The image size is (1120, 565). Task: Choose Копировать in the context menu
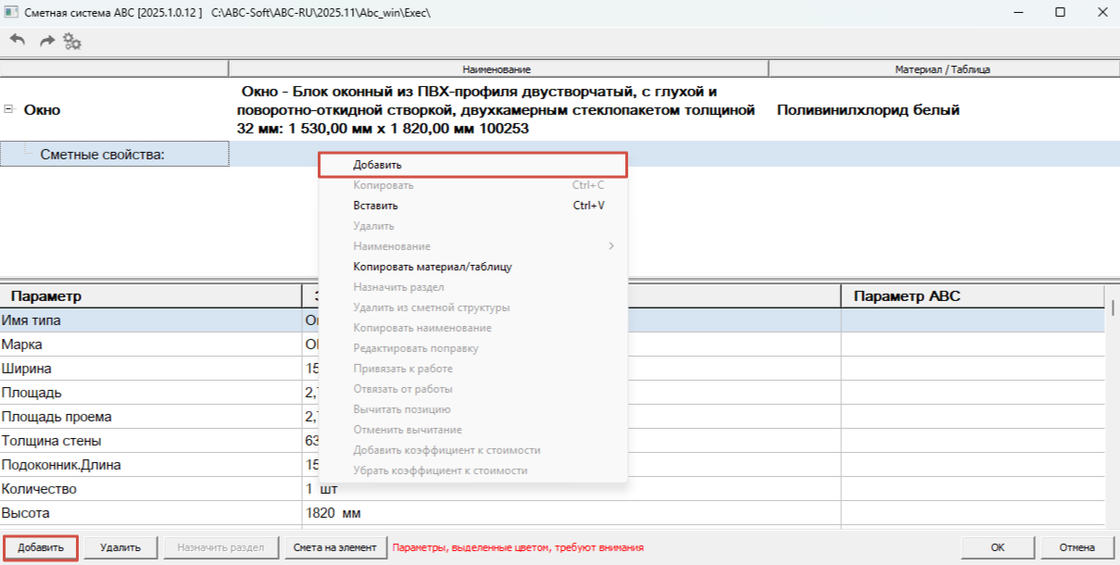(x=472, y=185)
